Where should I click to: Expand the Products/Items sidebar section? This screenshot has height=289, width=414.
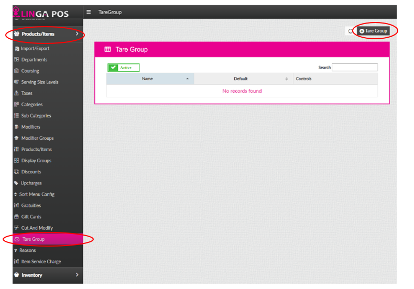[48, 34]
